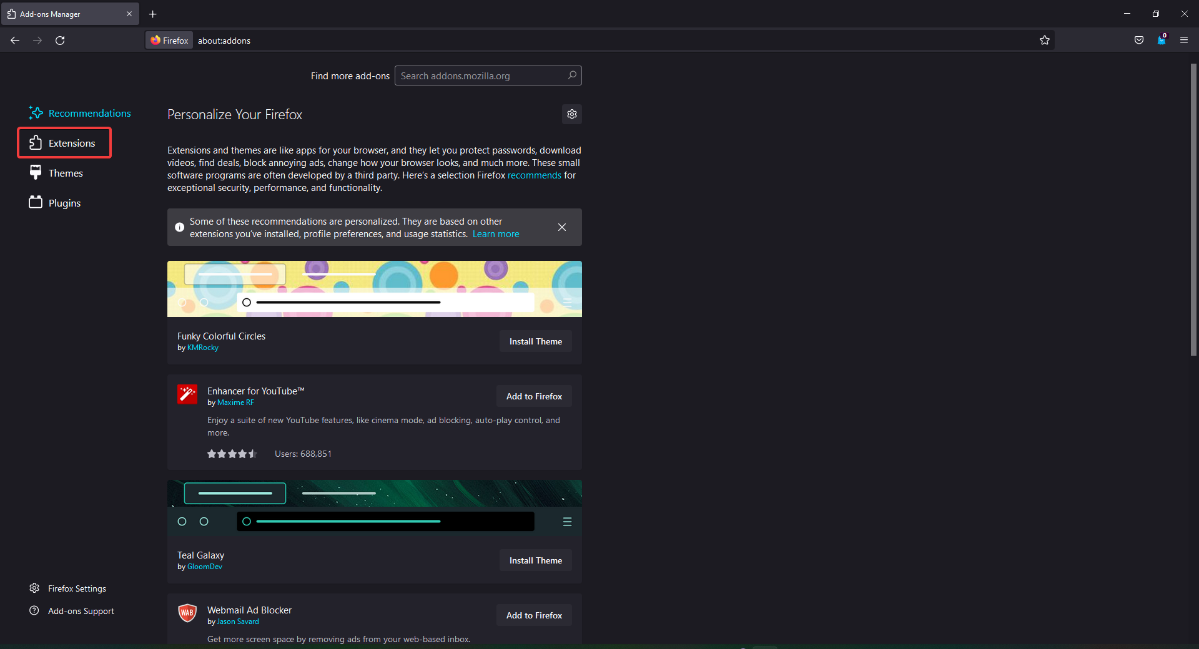Open the Firefox application menu
1199x649 pixels.
(x=1184, y=41)
